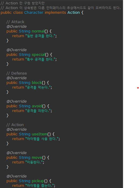Click the pickup method name
This screenshot has height=188, width=139.
coord(38,181)
